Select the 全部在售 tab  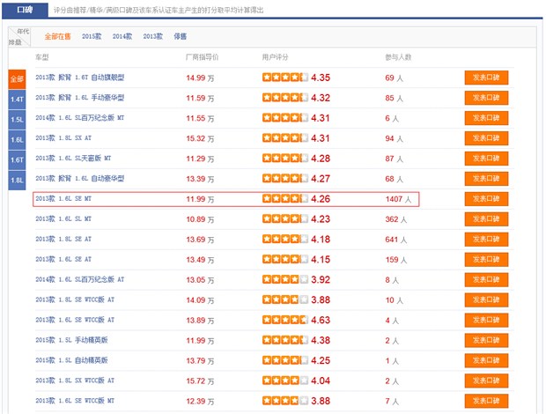[x=59, y=37]
